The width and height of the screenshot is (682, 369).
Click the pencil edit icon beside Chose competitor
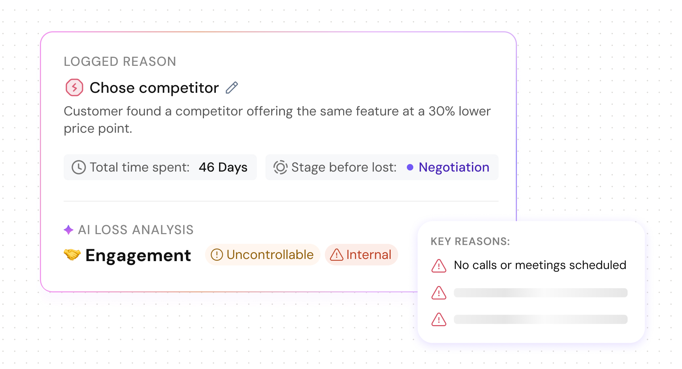point(232,88)
